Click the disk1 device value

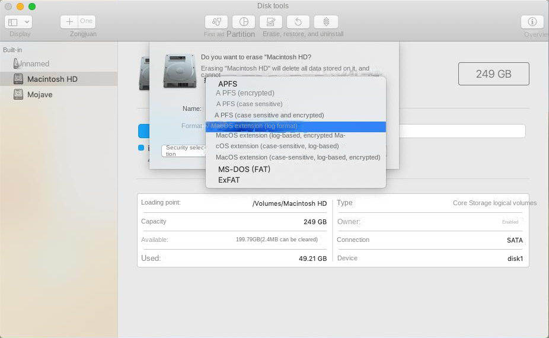pos(515,259)
